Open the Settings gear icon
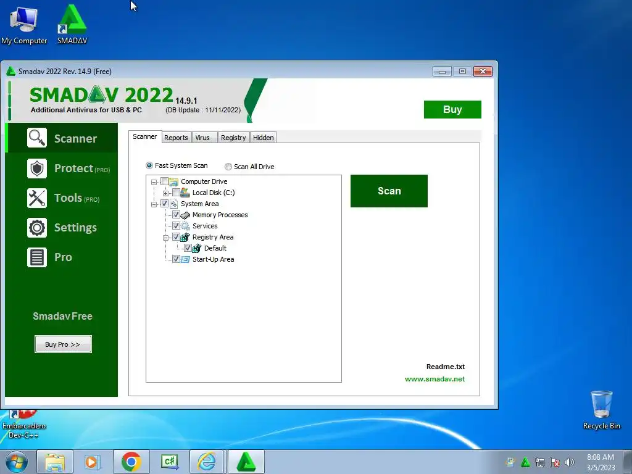Image resolution: width=632 pixels, height=474 pixels. pyautogui.click(x=36, y=228)
